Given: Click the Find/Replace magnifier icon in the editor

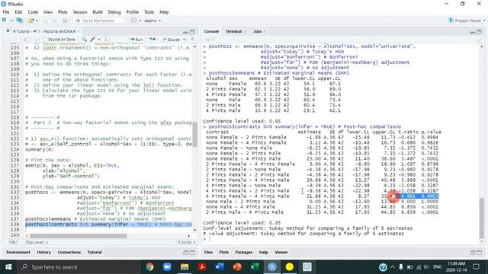Looking at the screenshot, I should pyautogui.click(x=84, y=39).
